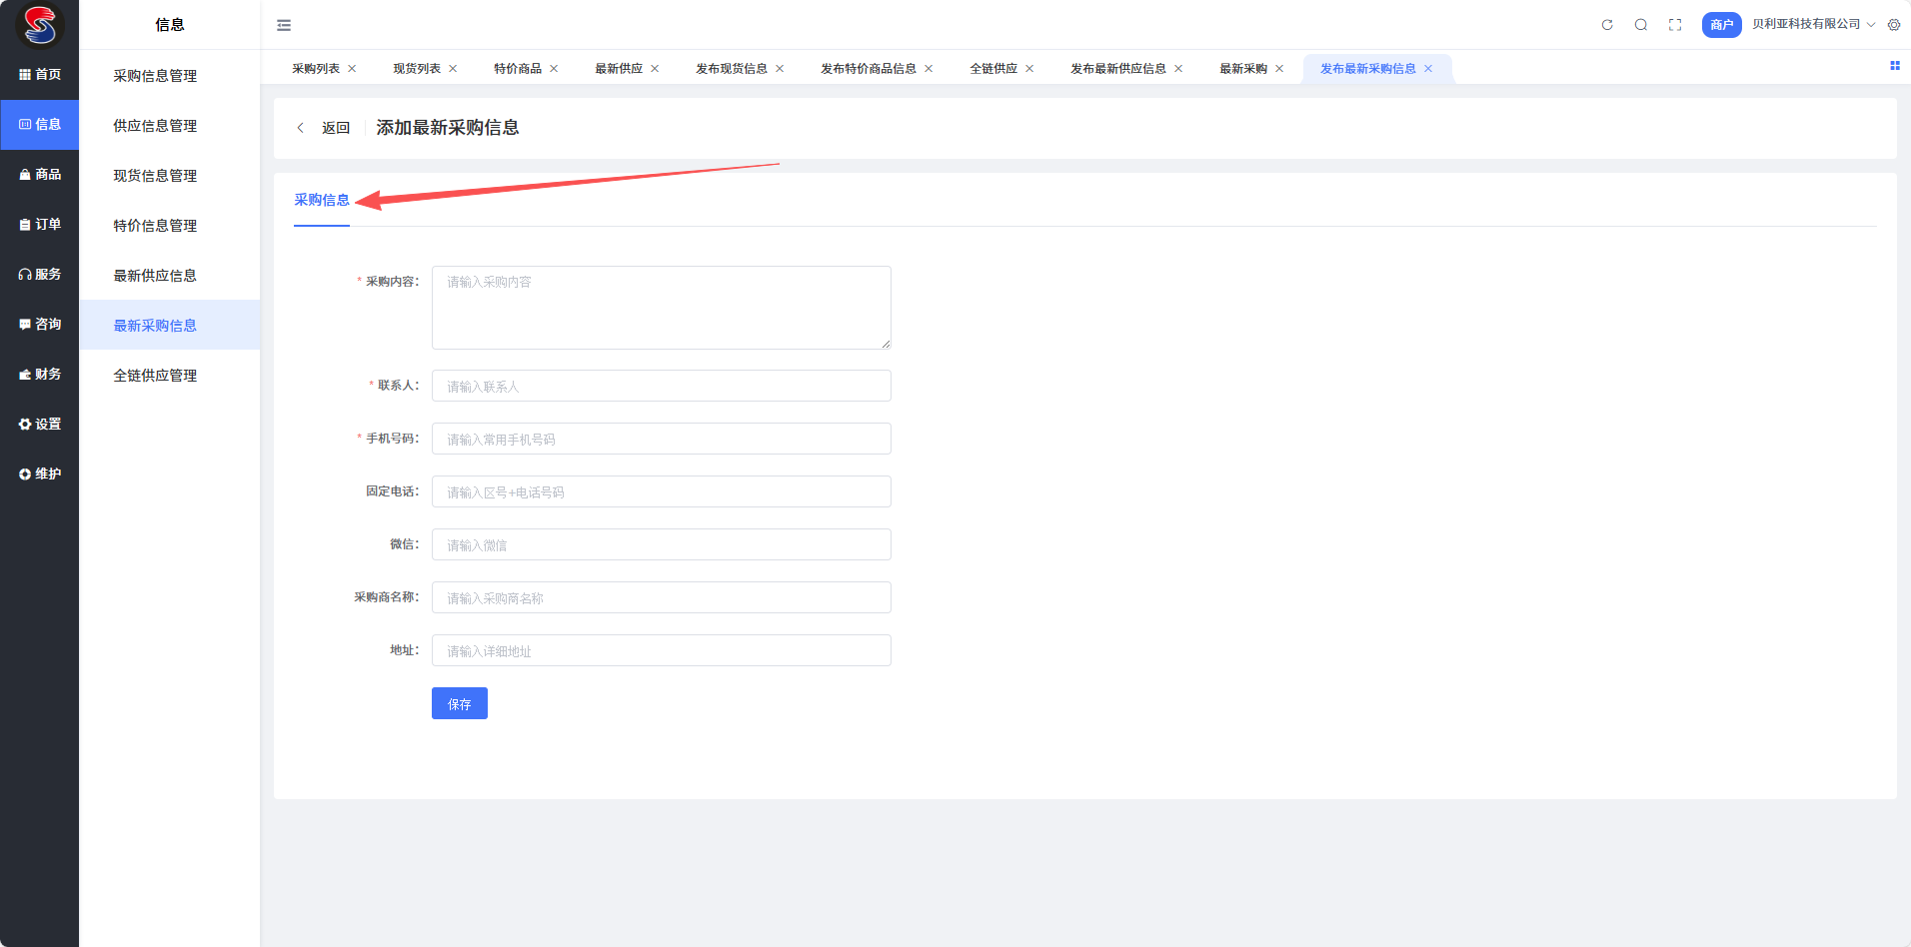
Task: Toggle fullscreen mode icon
Action: coord(1675,25)
